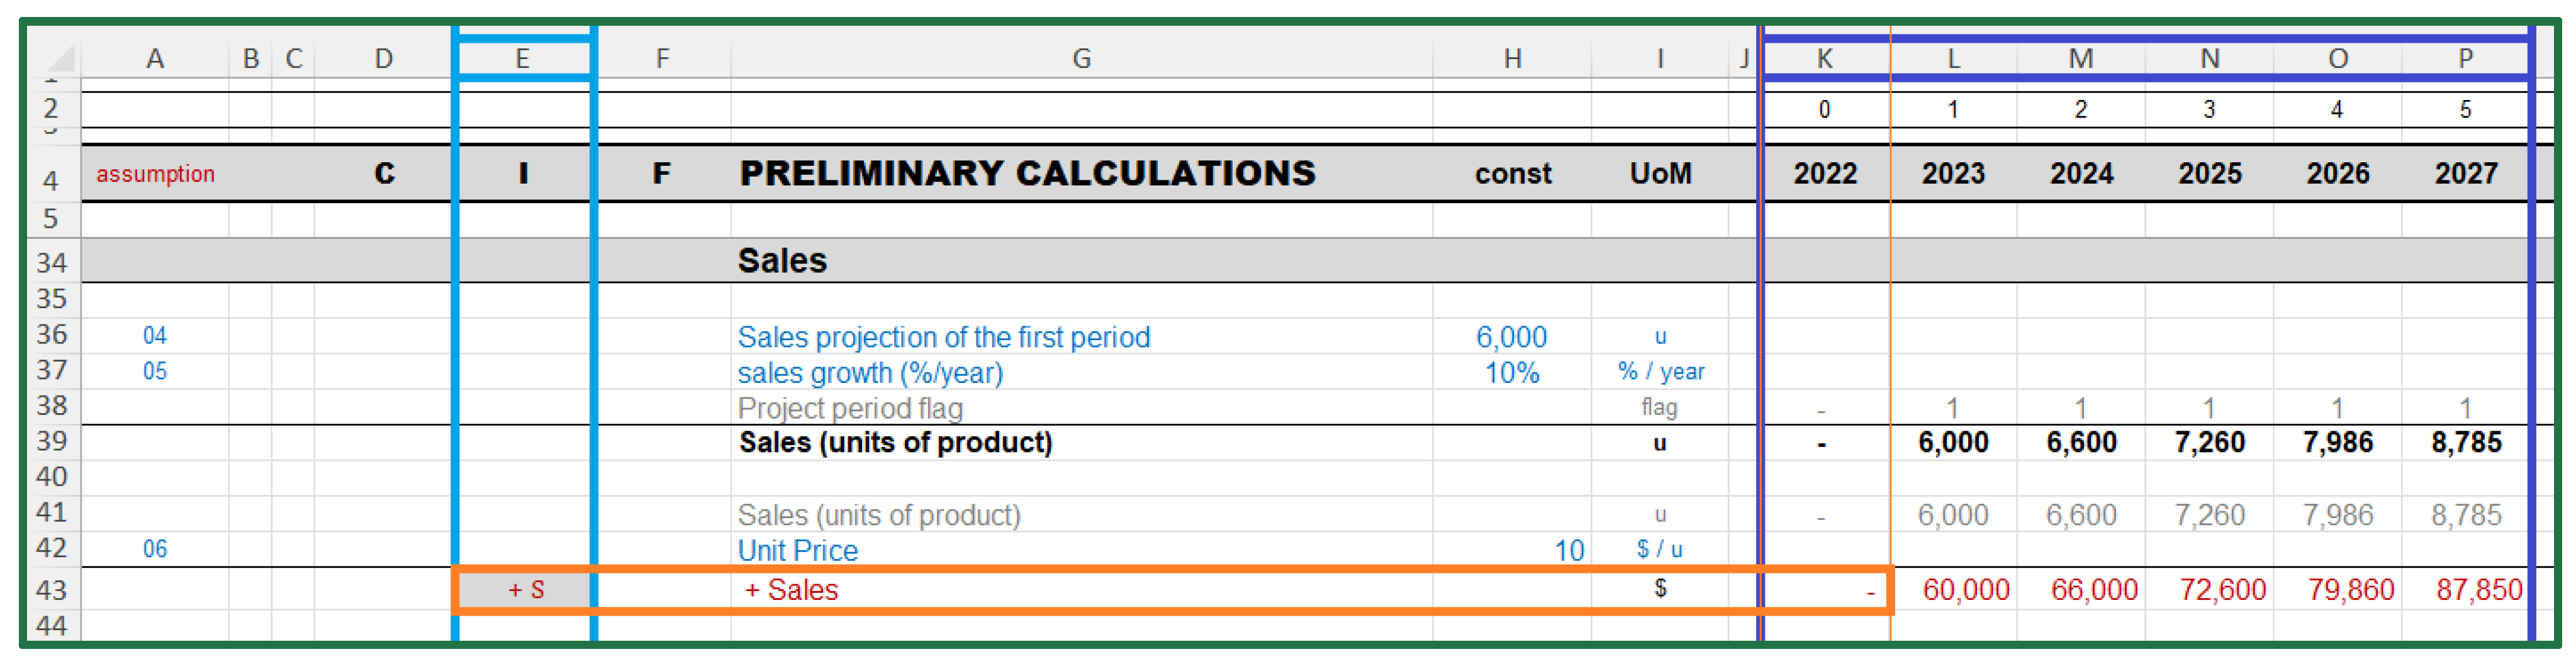Click the 87,850 sales value for 2027

pyautogui.click(x=2477, y=590)
